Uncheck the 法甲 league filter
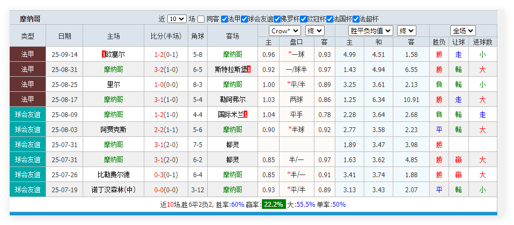 224,19
